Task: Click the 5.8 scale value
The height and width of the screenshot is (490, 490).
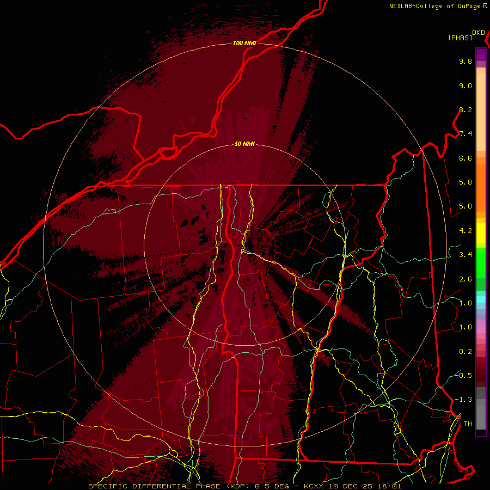Action: coord(465,182)
